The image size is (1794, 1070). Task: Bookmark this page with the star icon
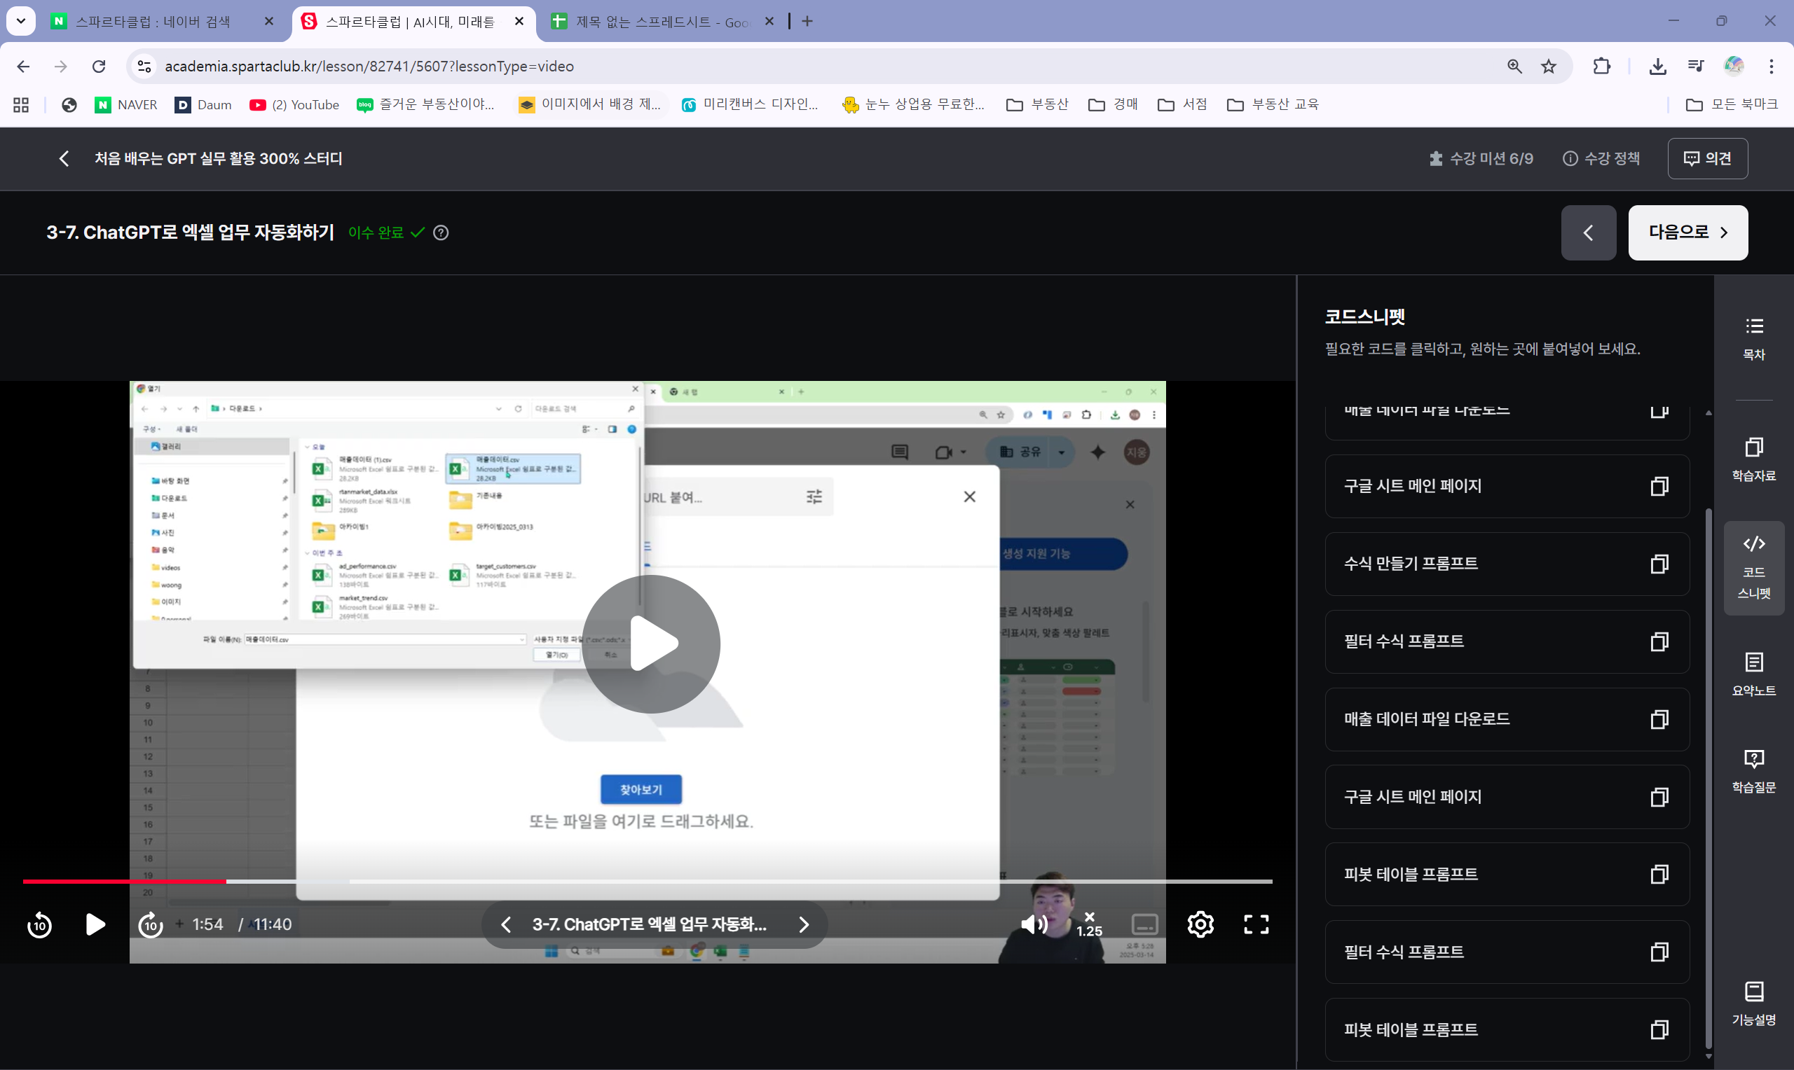click(1549, 67)
